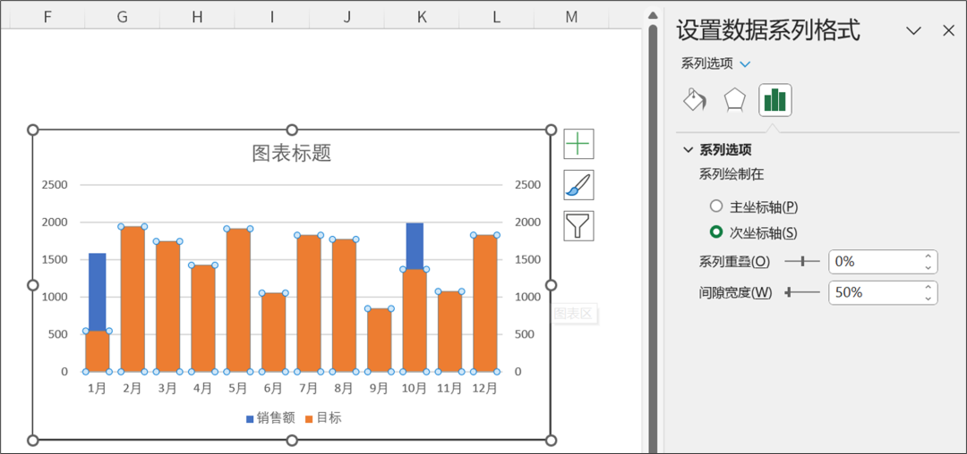Close the 设置数据系列格式 pane
Screen dimensions: 967x454
949,30
